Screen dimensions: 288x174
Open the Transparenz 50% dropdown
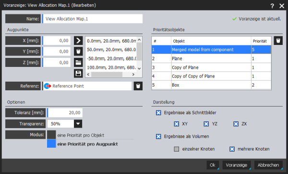[78, 124]
